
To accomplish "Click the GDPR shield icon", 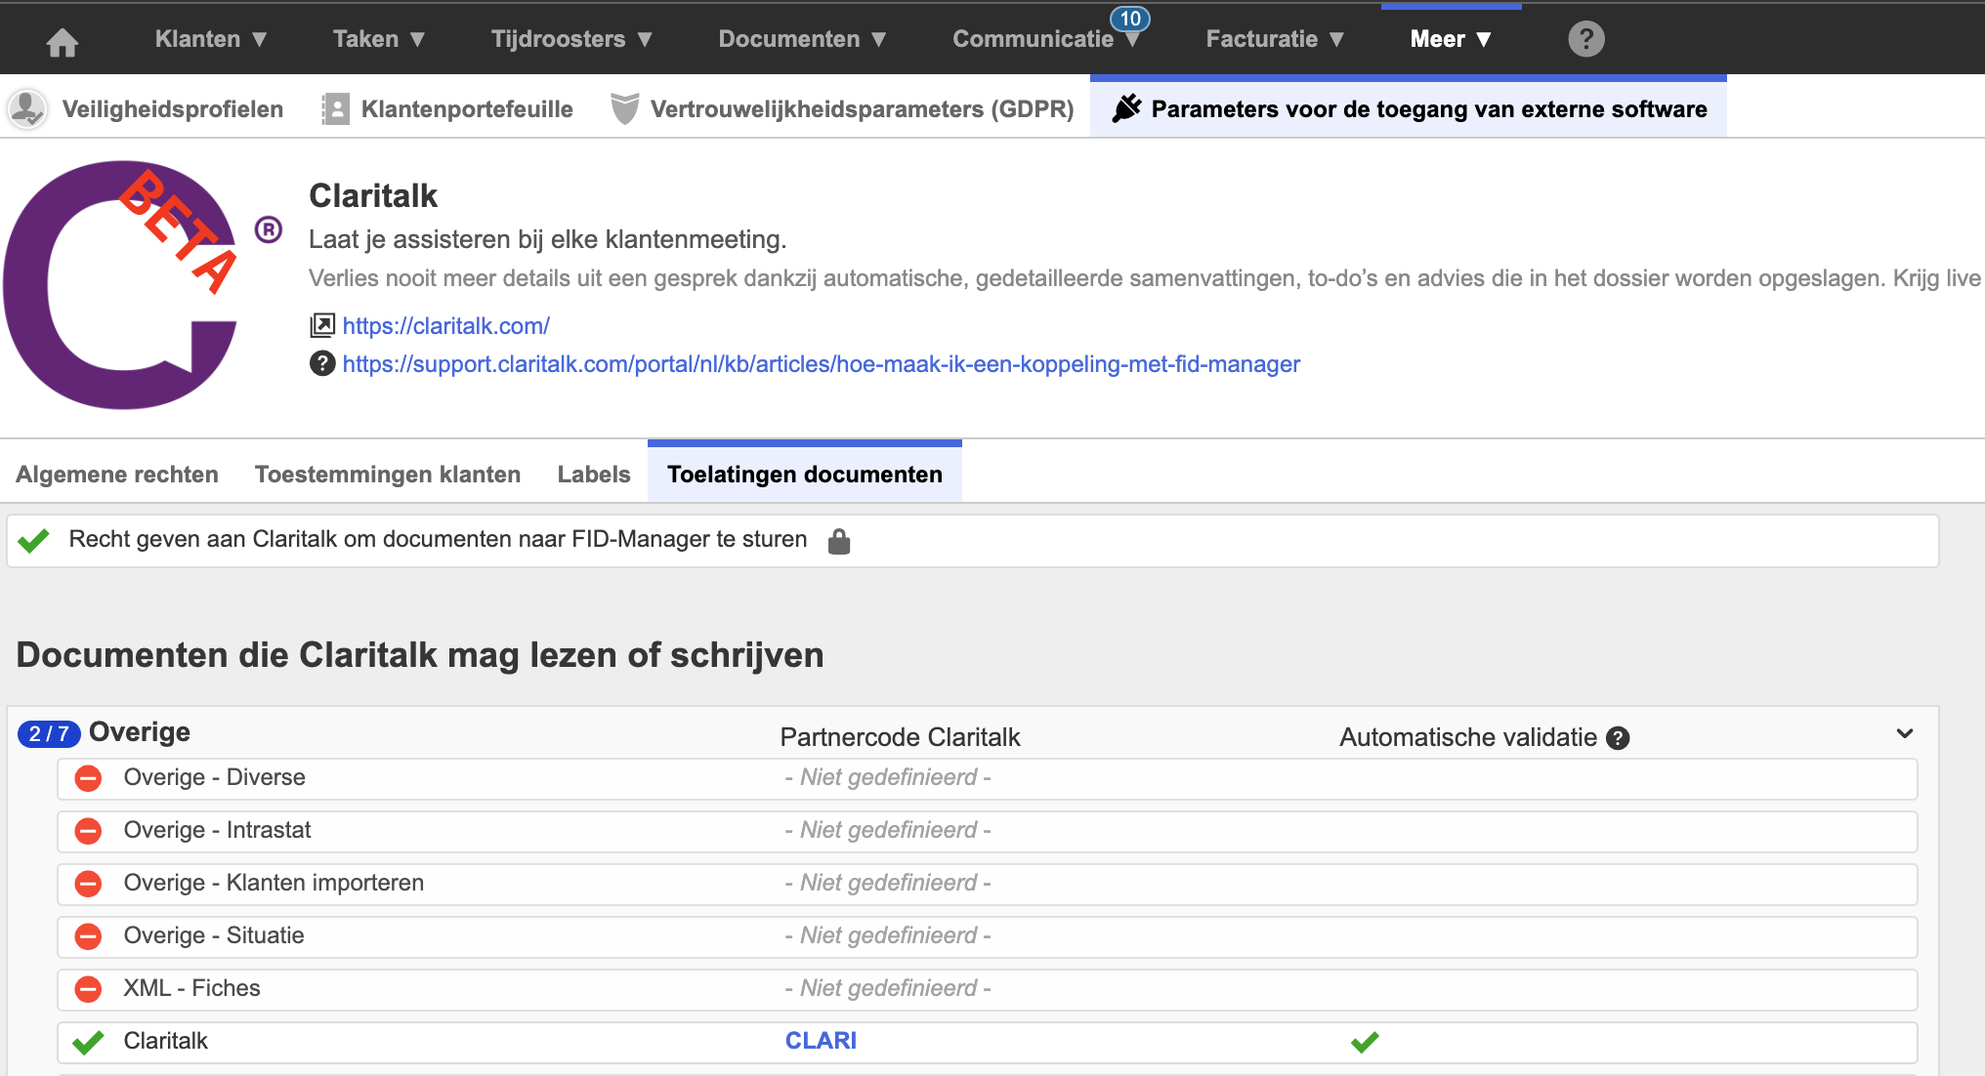I will [x=624, y=108].
